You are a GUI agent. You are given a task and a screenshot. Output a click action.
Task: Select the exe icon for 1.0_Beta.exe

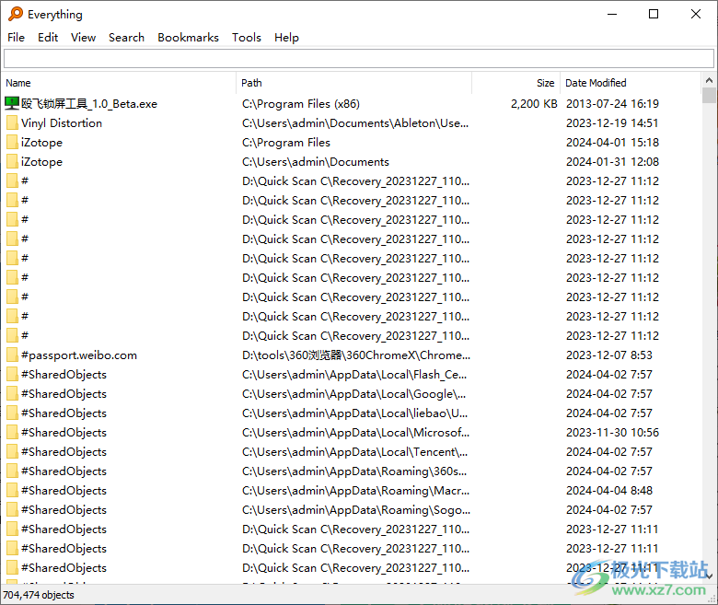[12, 104]
